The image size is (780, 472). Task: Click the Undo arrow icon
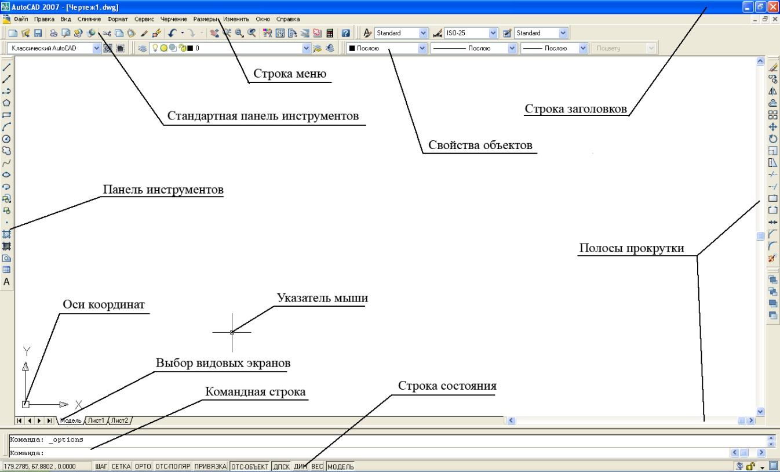click(x=172, y=33)
